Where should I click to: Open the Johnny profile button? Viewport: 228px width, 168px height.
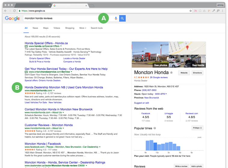coord(220,5)
